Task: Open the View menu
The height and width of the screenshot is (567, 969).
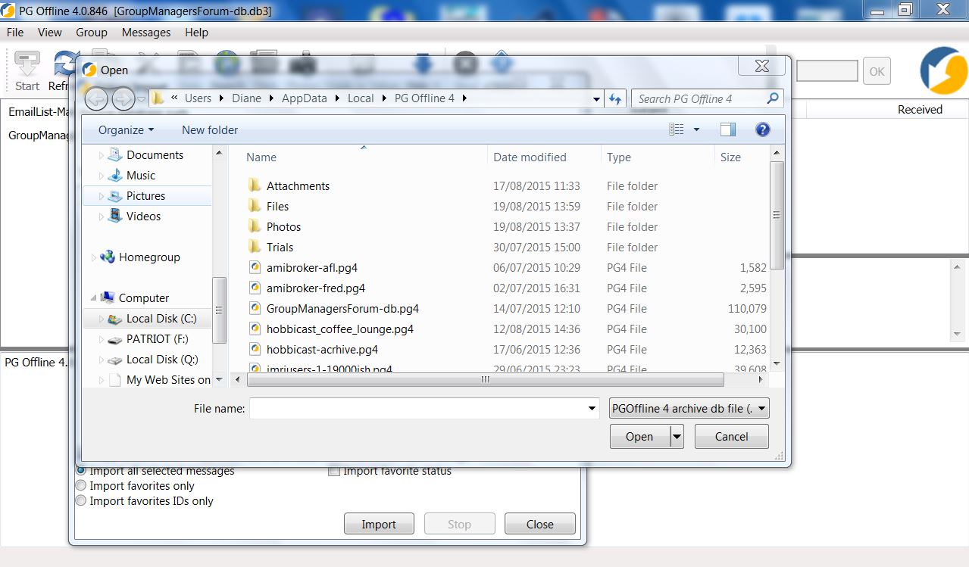Action: tap(50, 33)
